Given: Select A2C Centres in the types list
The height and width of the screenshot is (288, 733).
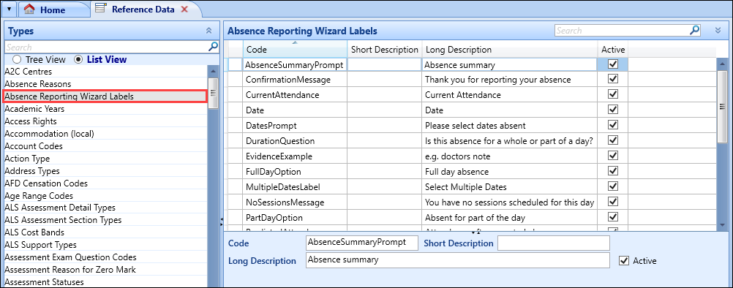Looking at the screenshot, I should [105, 72].
